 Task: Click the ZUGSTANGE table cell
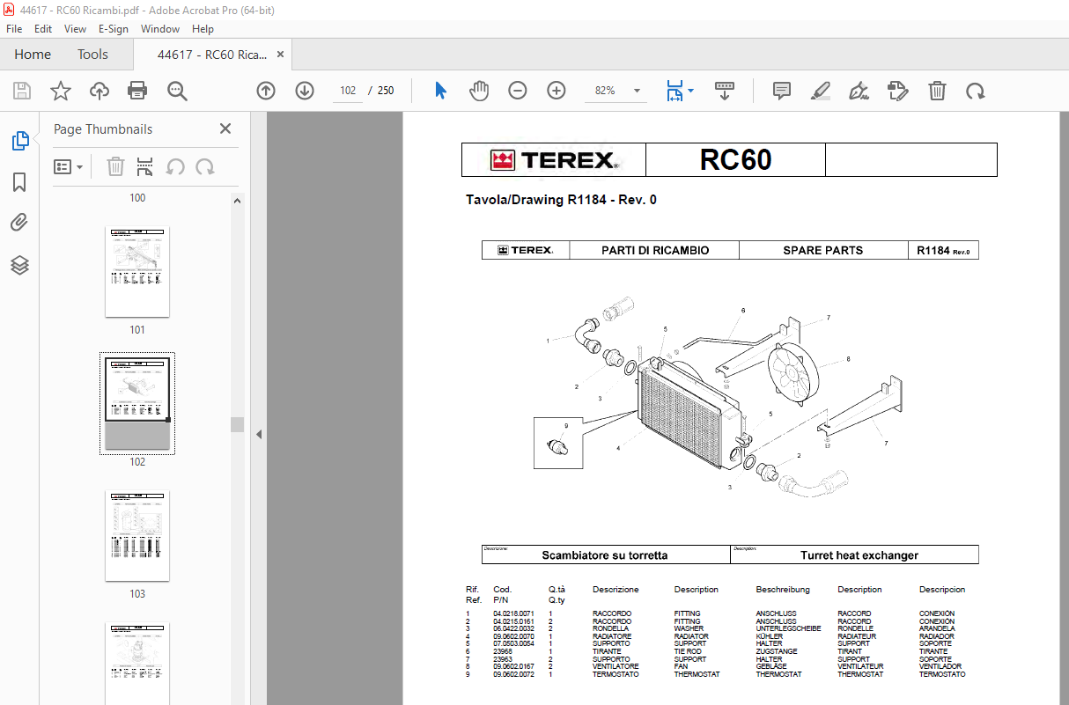pyautogui.click(x=777, y=651)
